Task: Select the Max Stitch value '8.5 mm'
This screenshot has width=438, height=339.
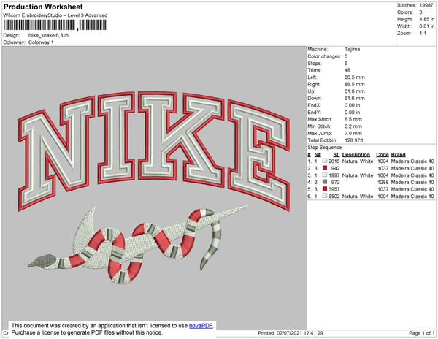Action: coord(353,119)
